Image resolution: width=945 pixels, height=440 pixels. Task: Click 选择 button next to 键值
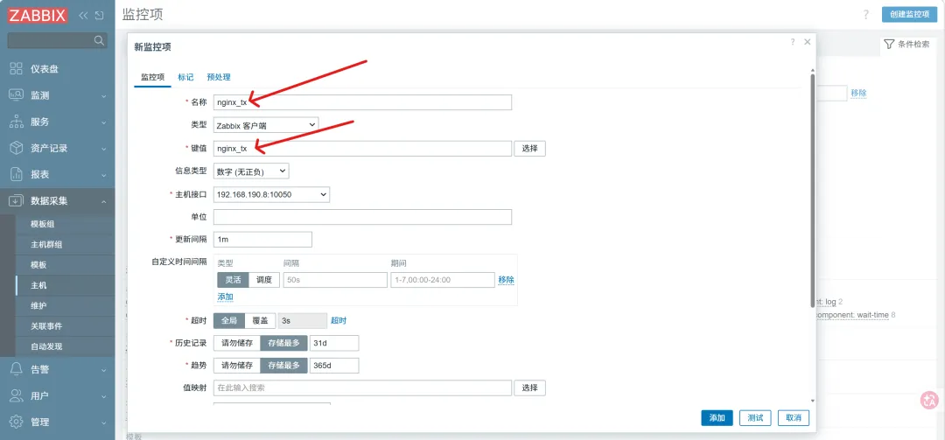point(529,149)
